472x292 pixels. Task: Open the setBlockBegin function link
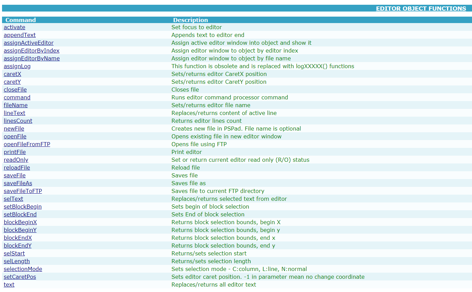point(23,207)
